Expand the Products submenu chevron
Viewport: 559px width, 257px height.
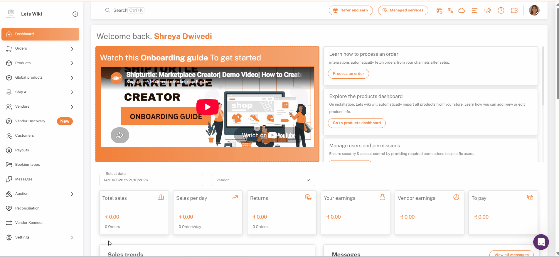click(72, 63)
